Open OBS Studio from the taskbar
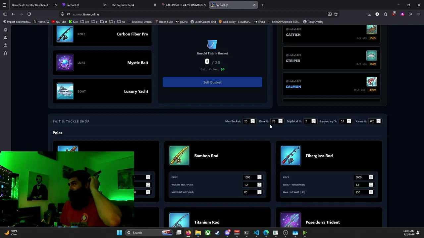 pyautogui.click(x=286, y=233)
